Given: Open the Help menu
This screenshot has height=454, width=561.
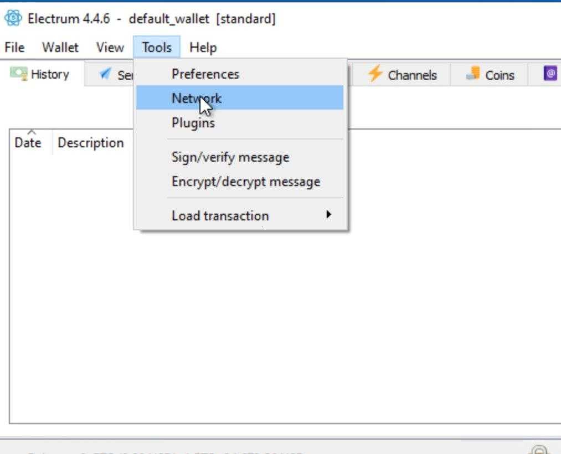Looking at the screenshot, I should click(203, 47).
